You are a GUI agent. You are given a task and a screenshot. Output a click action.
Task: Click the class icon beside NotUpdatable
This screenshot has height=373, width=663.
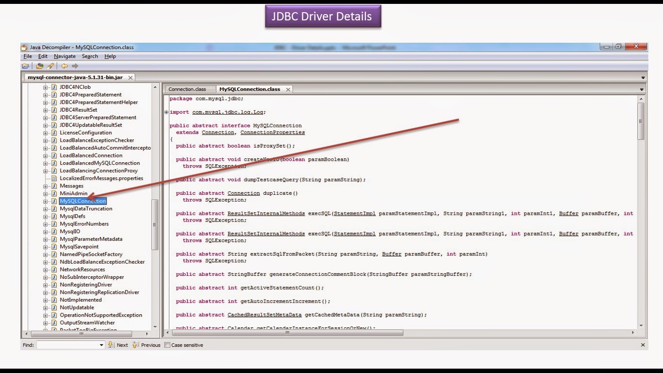[x=54, y=307]
